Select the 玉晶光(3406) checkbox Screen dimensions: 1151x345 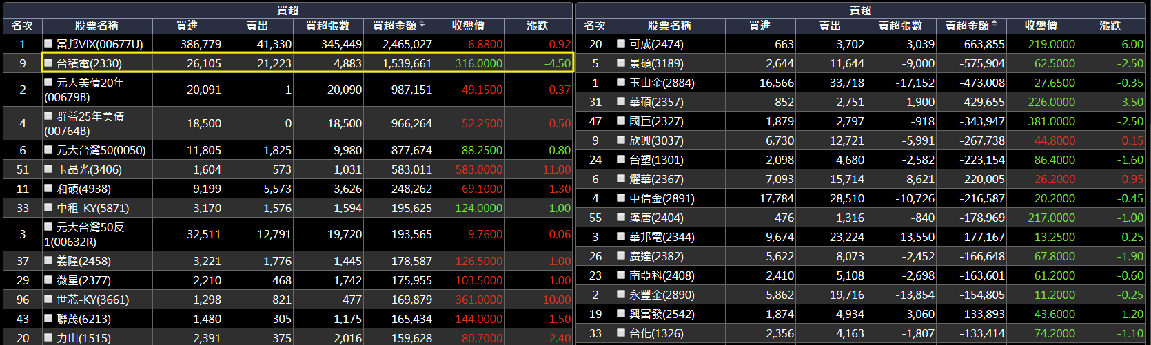pos(48,169)
